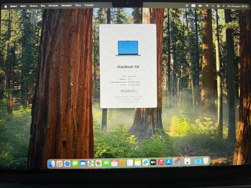Click the serial number value
This screenshot has height=188, width=251.
tap(134, 82)
